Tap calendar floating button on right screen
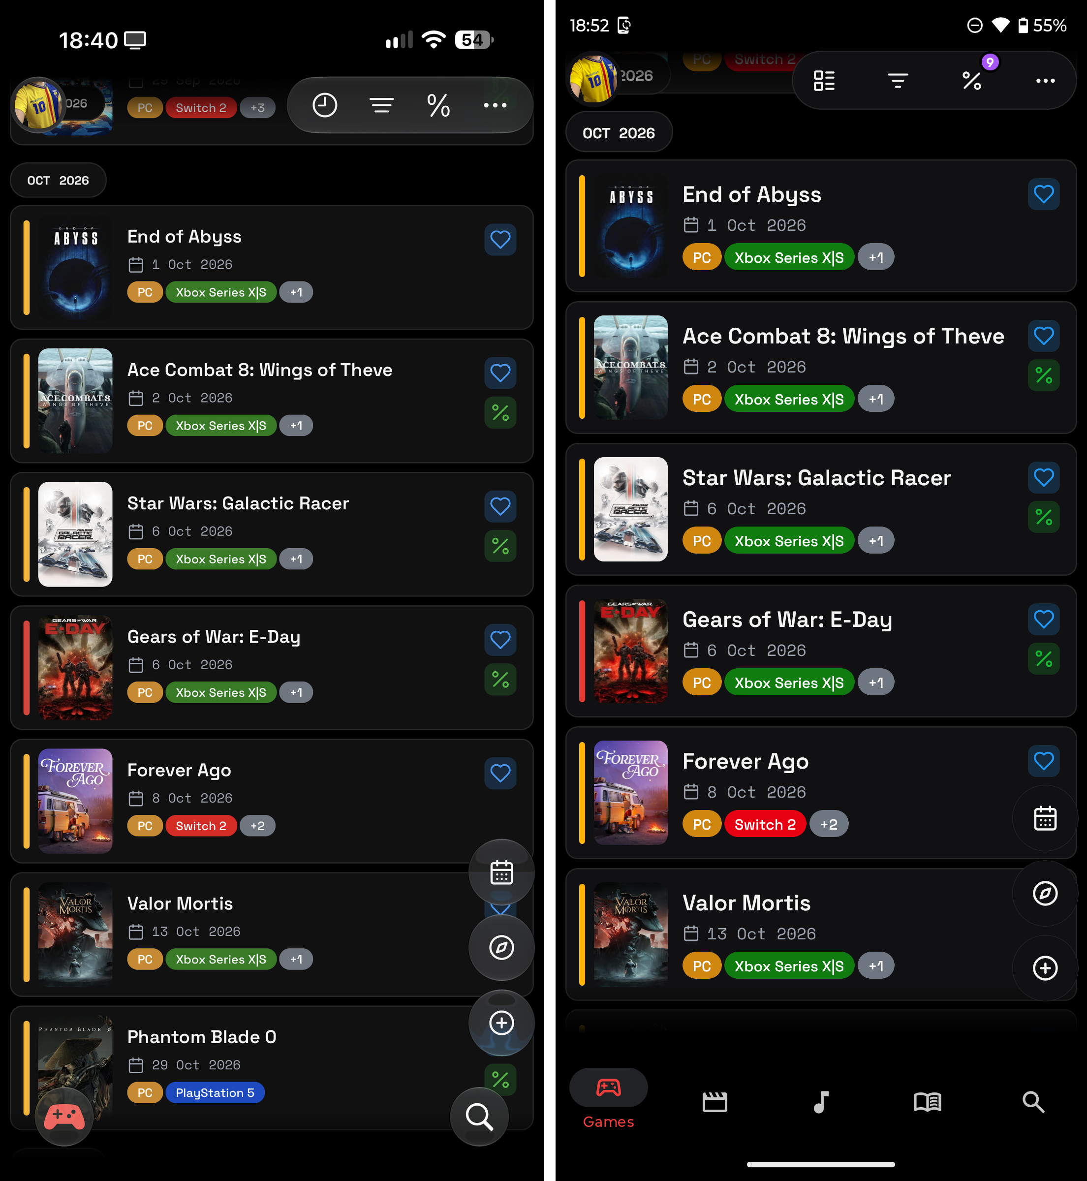 coord(1045,818)
